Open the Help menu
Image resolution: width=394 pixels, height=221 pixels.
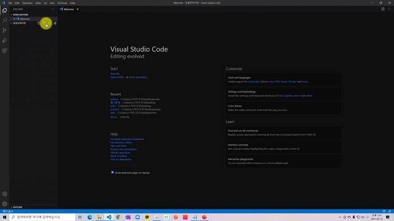[x=73, y=3]
